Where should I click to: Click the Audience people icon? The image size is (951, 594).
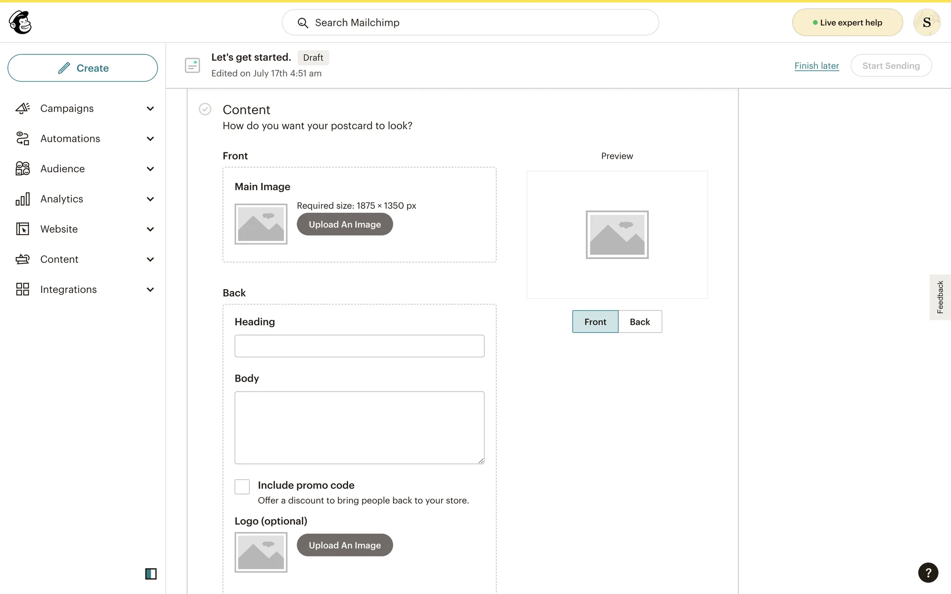23,169
